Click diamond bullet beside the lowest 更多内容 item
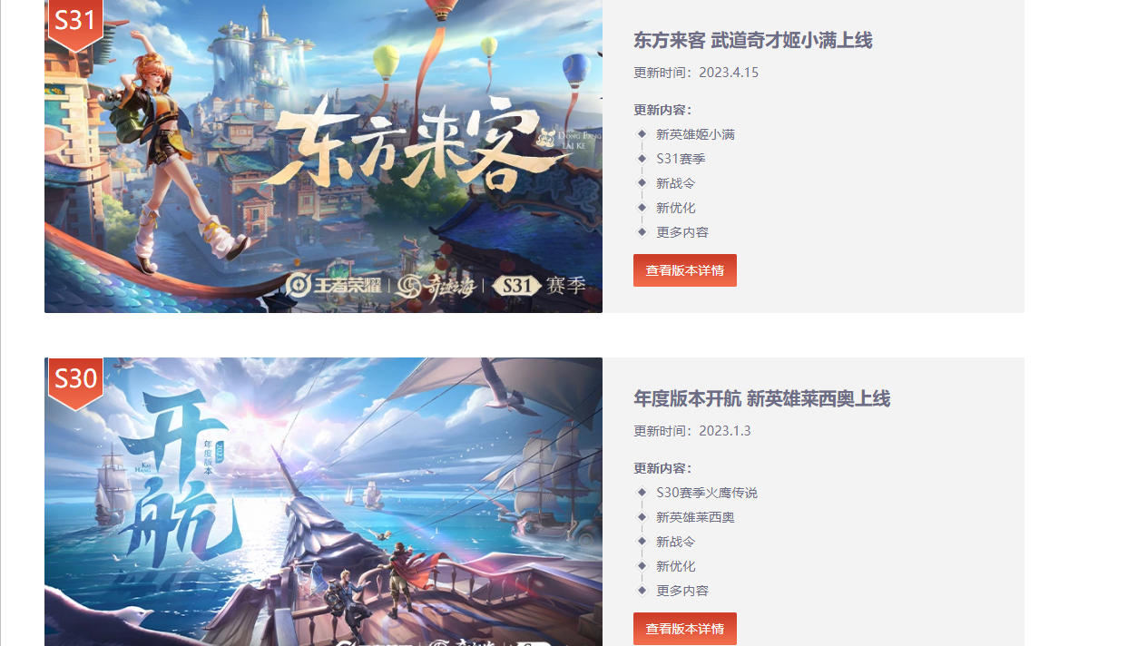This screenshot has width=1147, height=646. [x=642, y=591]
